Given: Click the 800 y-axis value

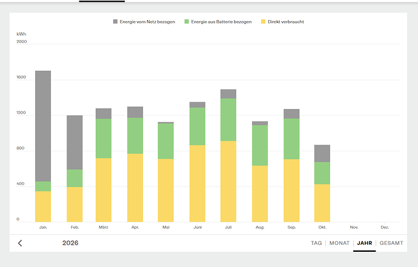Looking at the screenshot, I should pyautogui.click(x=20, y=148).
